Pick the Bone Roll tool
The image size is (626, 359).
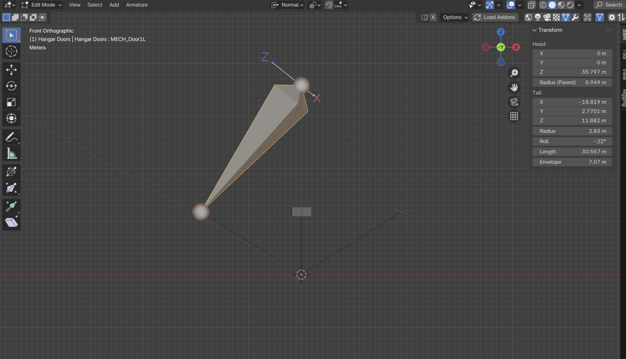coord(11,172)
